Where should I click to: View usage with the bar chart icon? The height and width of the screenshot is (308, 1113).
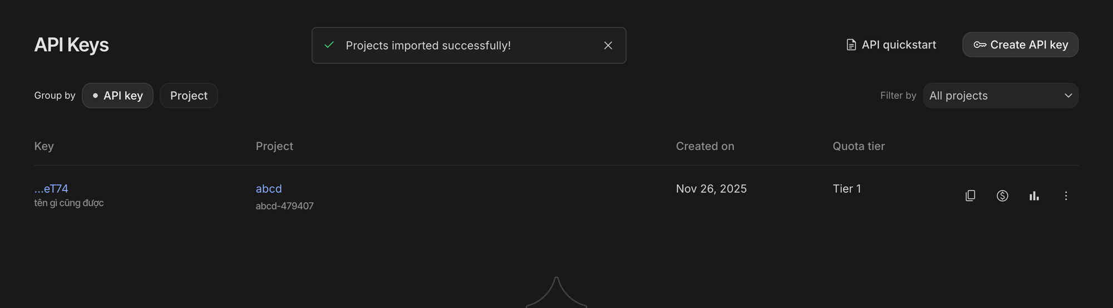pyautogui.click(x=1034, y=195)
